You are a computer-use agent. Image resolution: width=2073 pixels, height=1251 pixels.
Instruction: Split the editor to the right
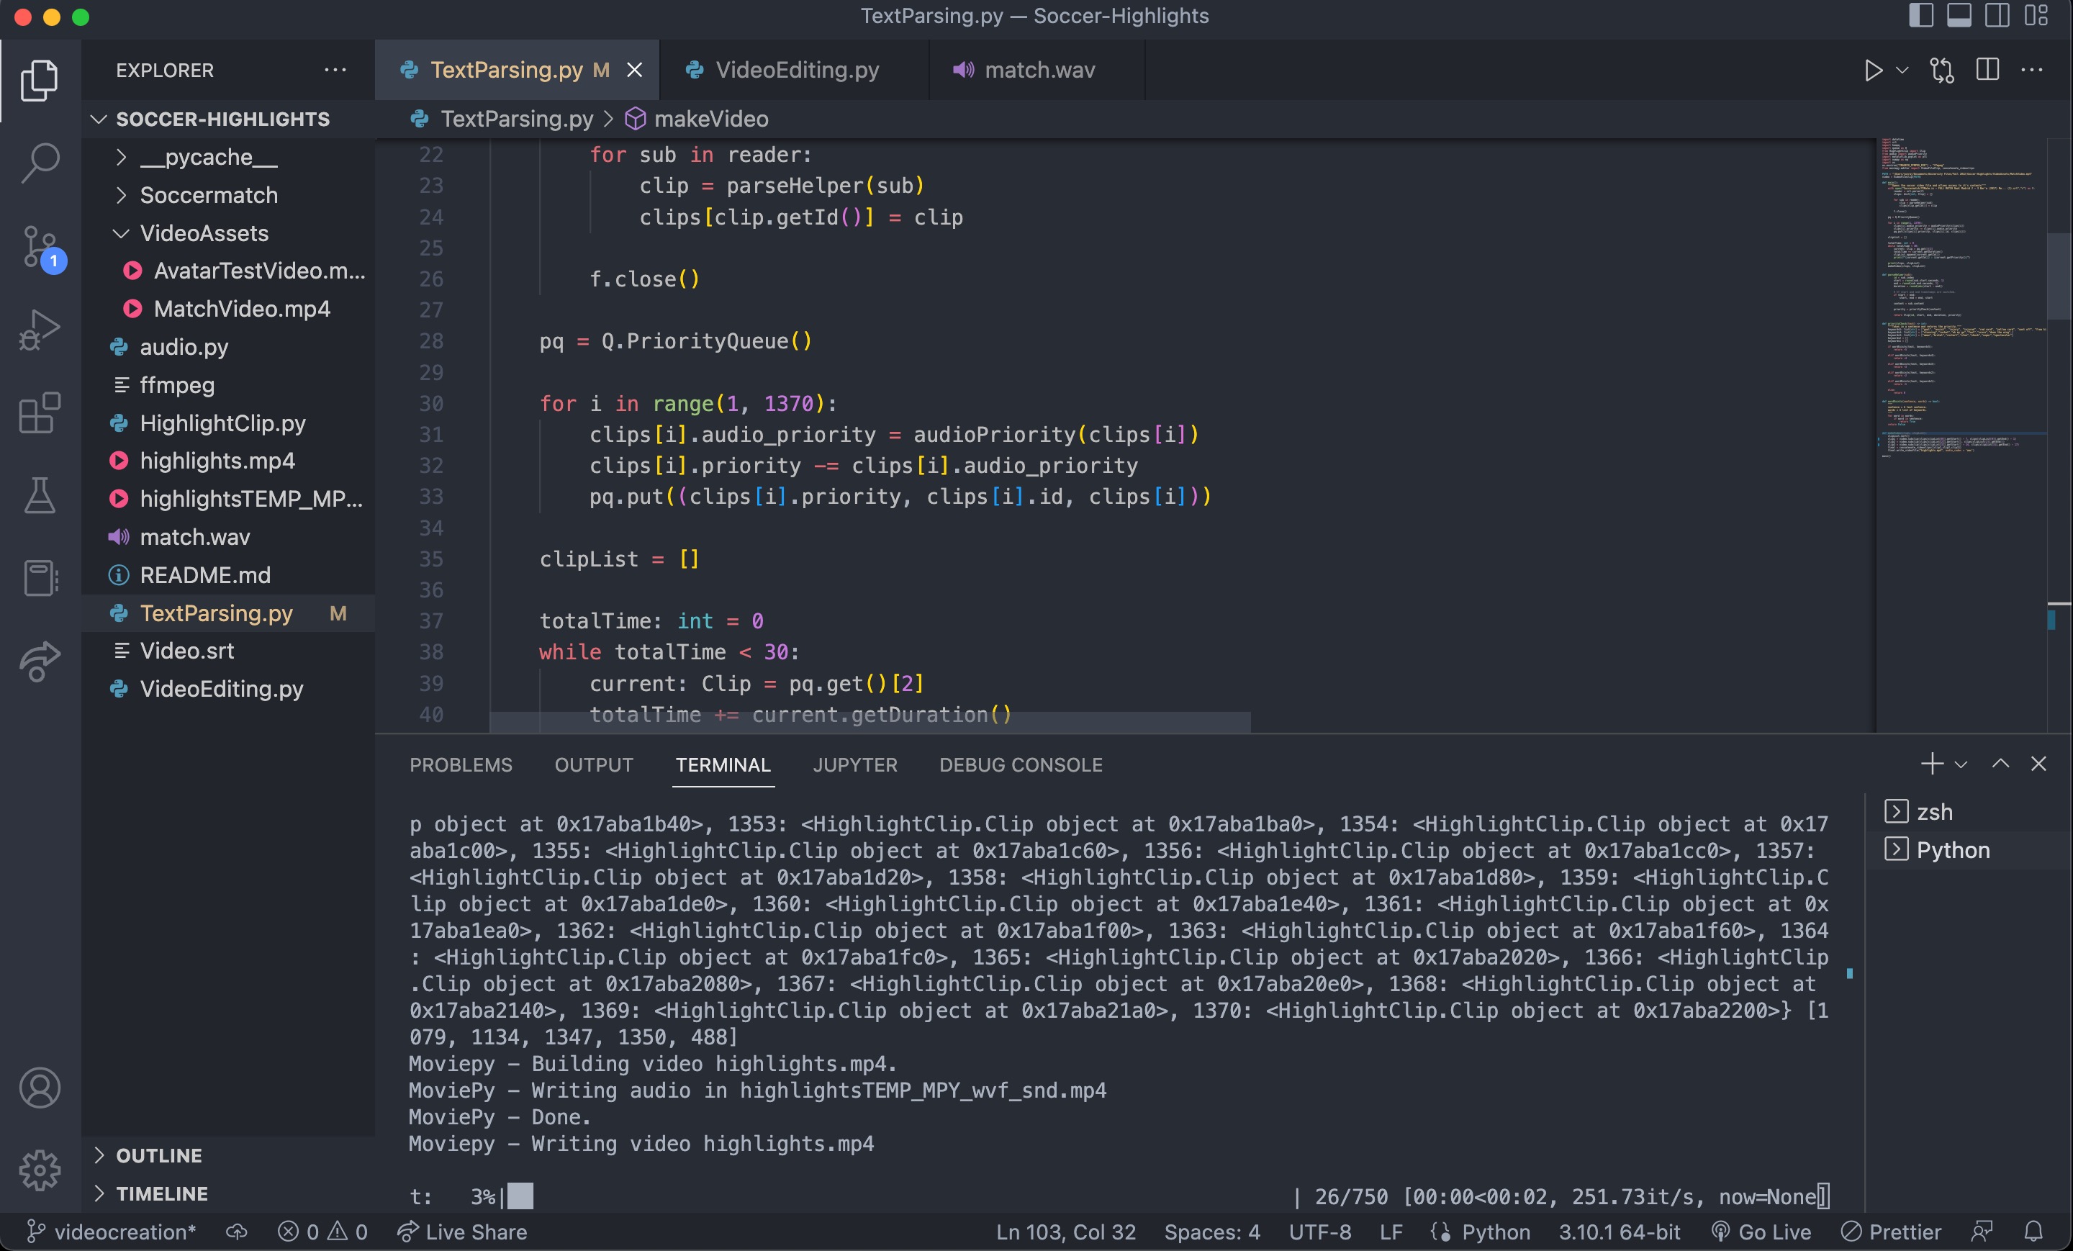point(1987,71)
